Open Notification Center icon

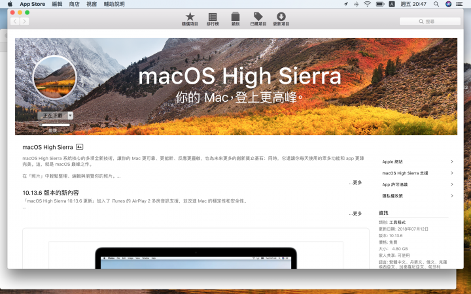tap(459, 4)
